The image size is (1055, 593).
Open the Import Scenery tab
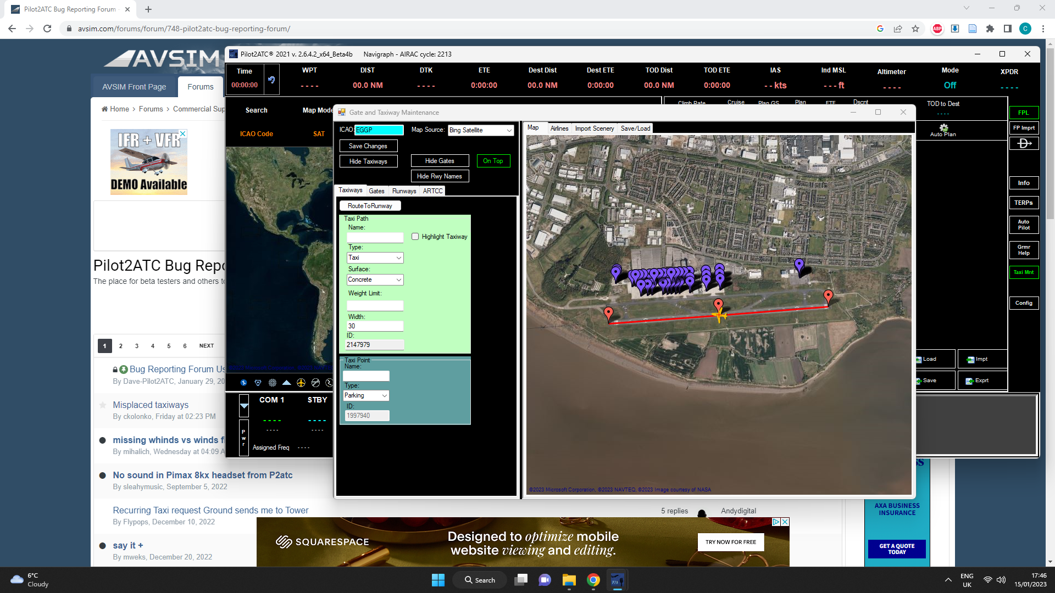[595, 128]
